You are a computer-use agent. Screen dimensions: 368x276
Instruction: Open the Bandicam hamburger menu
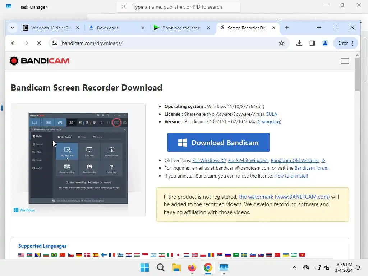pyautogui.click(x=345, y=61)
